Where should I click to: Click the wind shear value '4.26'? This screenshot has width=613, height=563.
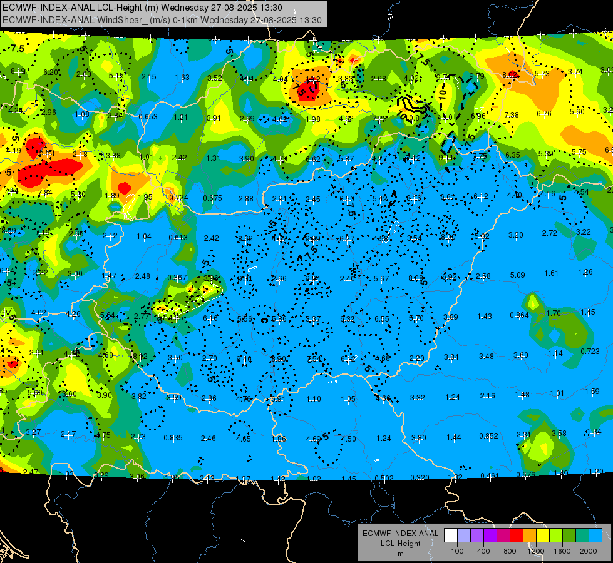73,314
